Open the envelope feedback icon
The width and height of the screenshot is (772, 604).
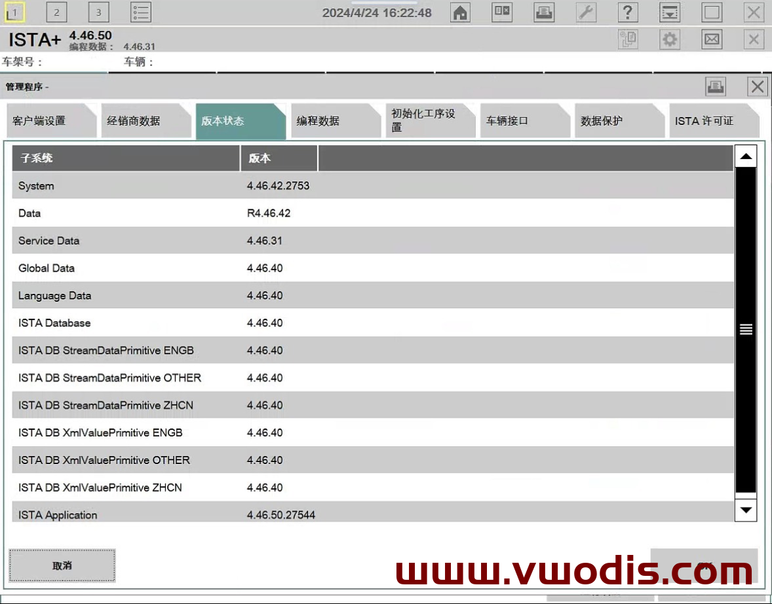tap(712, 39)
